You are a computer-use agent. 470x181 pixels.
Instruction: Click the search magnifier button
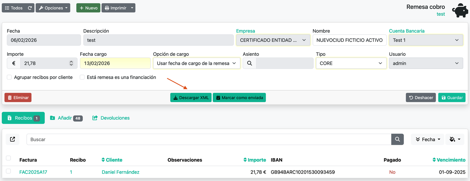[x=397, y=139]
